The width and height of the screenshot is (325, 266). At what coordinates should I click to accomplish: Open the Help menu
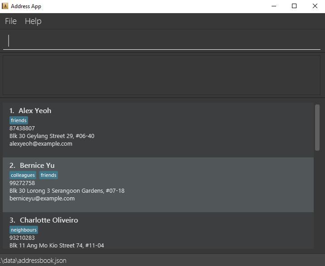[33, 21]
